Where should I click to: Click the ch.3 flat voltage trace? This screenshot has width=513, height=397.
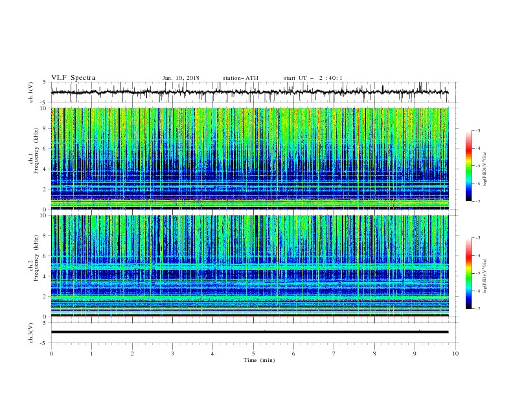coord(249,332)
